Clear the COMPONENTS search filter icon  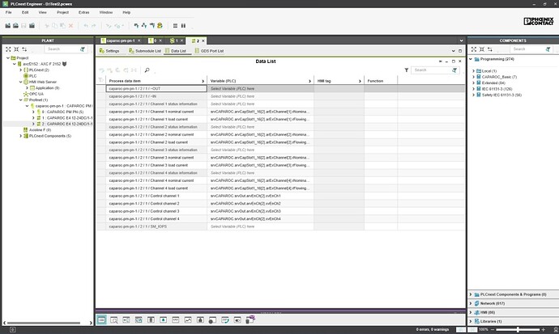[x=548, y=49]
